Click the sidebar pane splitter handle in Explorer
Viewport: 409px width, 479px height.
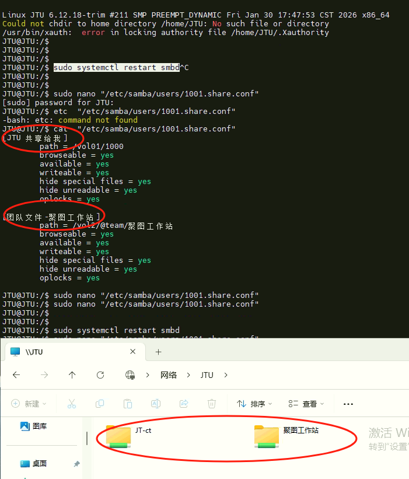[x=87, y=438]
